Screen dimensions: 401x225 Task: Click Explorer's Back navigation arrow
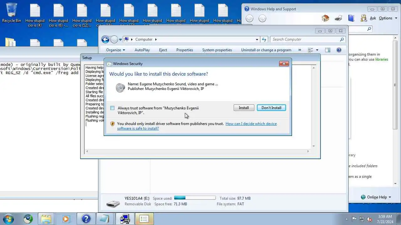pos(106,39)
